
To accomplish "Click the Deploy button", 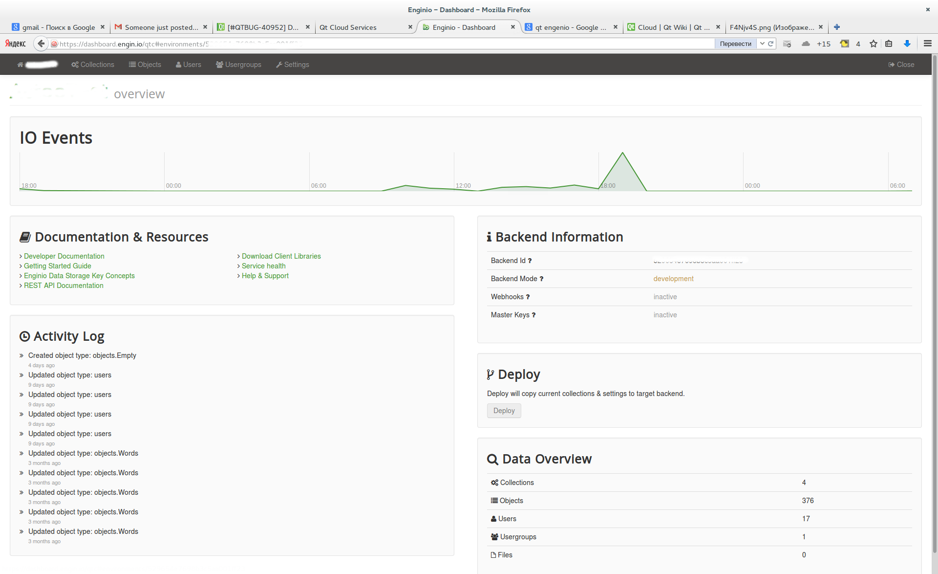I will tap(504, 411).
